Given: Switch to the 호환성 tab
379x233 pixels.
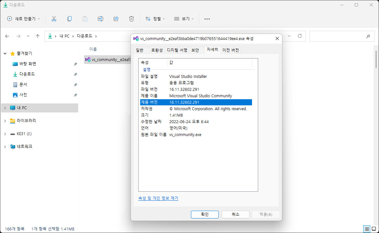Looking at the screenshot, I should (x=157, y=50).
